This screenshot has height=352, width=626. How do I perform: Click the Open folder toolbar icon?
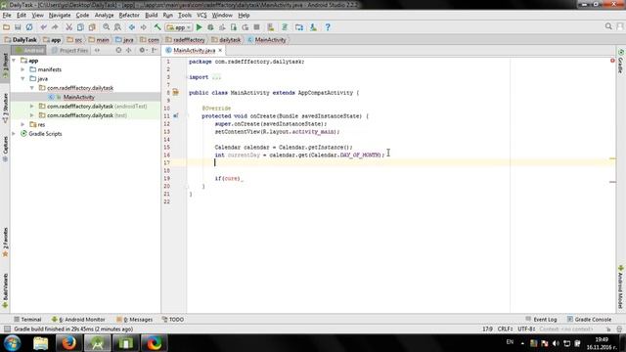tap(7, 27)
